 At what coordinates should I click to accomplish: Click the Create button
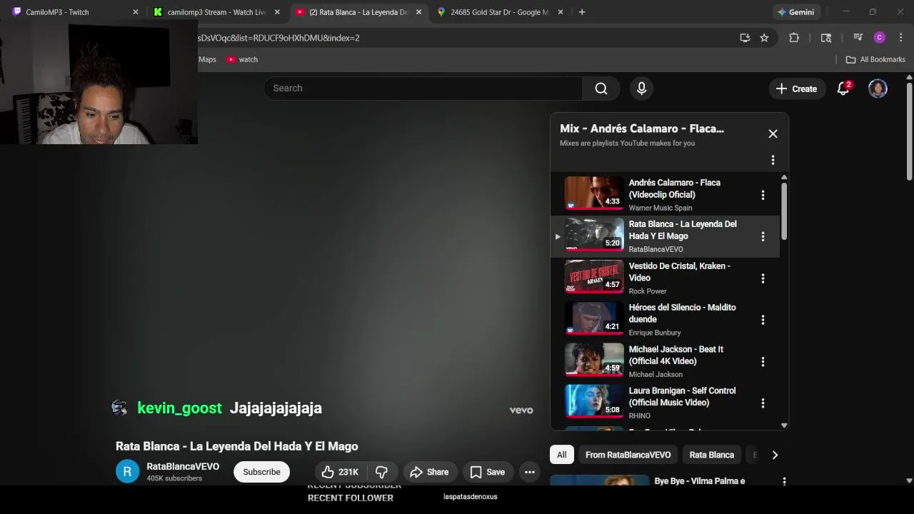tap(796, 89)
